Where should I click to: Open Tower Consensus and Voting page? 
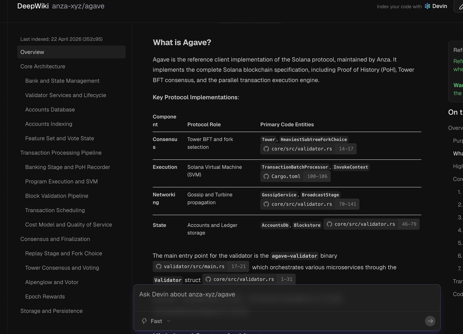62,268
